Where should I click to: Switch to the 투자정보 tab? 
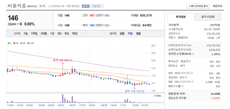coord(181,17)
